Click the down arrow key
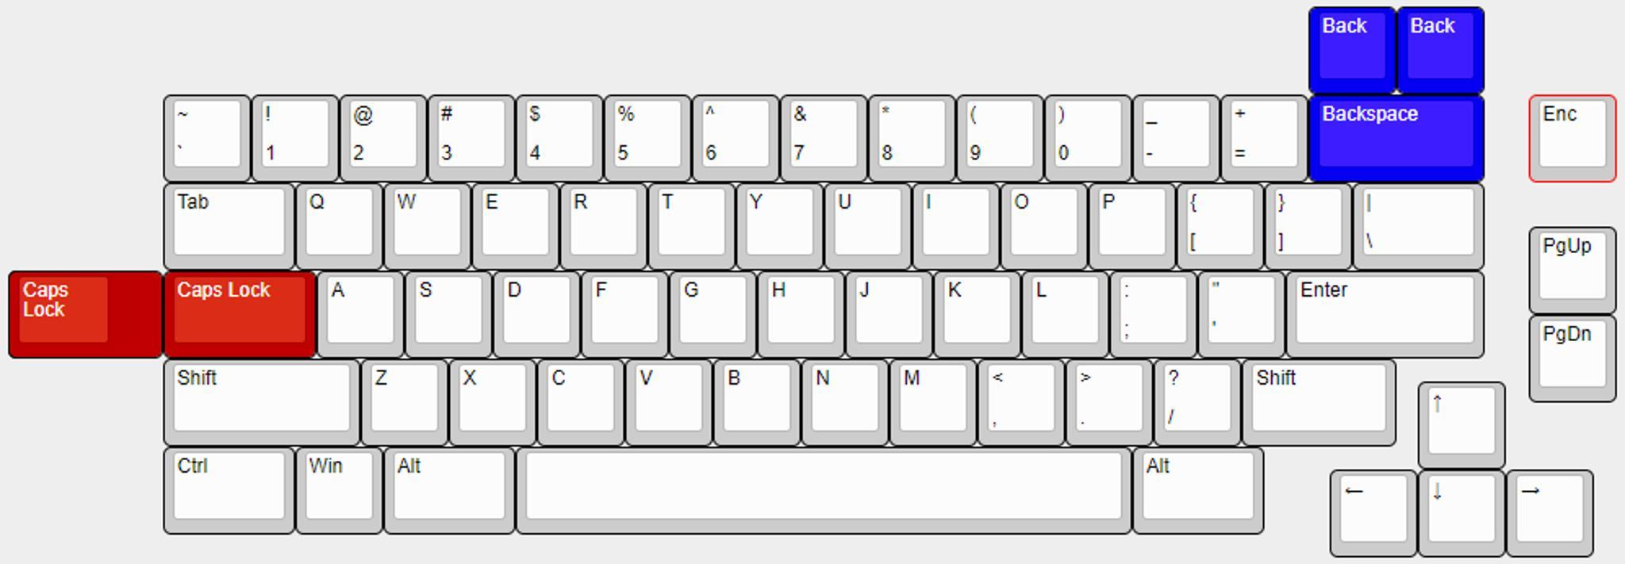 [x=1462, y=513]
